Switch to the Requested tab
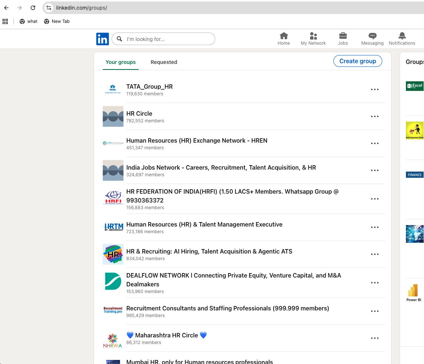The height and width of the screenshot is (364, 424). pyautogui.click(x=164, y=62)
